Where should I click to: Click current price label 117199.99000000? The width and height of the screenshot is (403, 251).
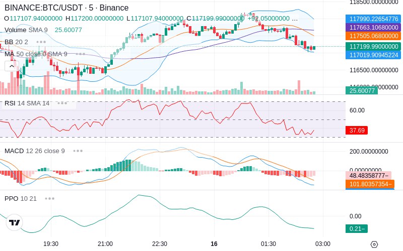373,47
